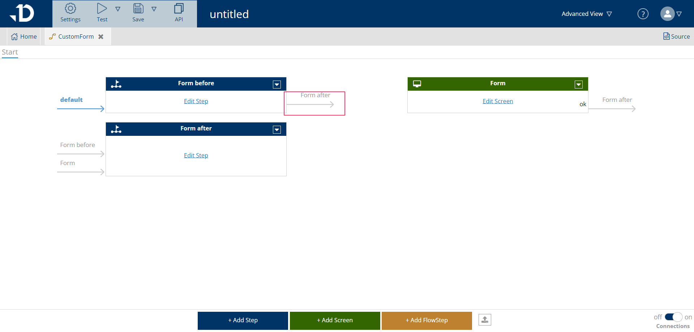Click the upload icon near Add FlowStep
The height and width of the screenshot is (332, 694).
point(485,319)
